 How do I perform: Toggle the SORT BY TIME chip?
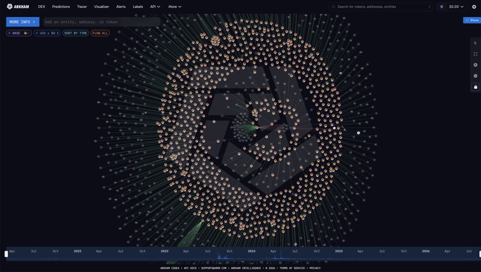75,33
